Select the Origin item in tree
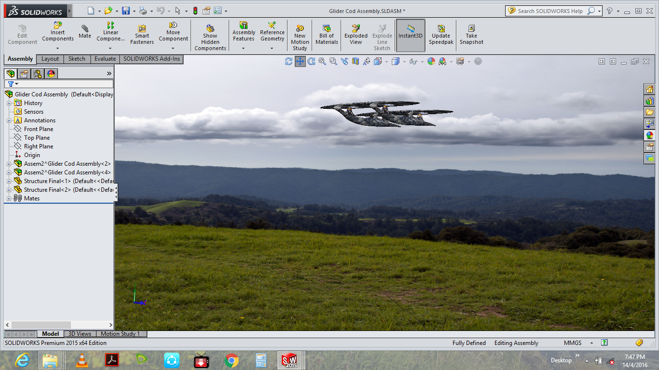 pyautogui.click(x=32, y=155)
